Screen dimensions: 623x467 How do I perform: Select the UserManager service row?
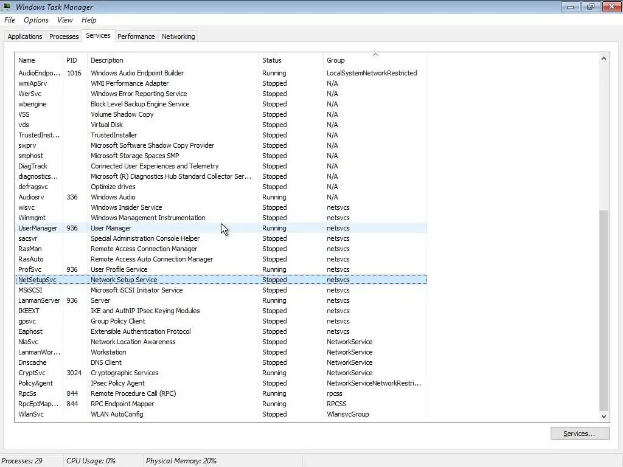pyautogui.click(x=221, y=228)
